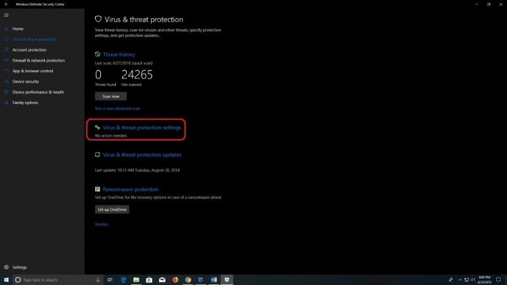Dismiss the OneDrive ransomware suggestion

point(101,224)
